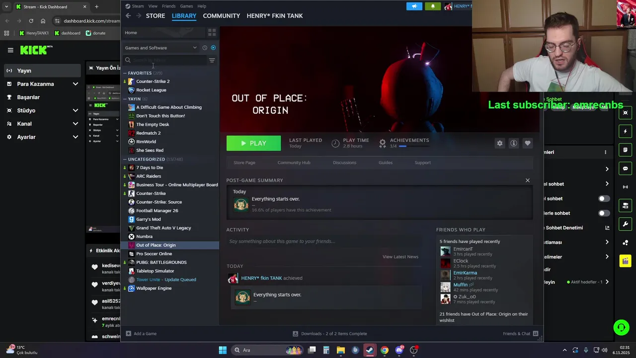Switch to the STORE tab
This screenshot has height=358, width=636.
click(x=156, y=16)
